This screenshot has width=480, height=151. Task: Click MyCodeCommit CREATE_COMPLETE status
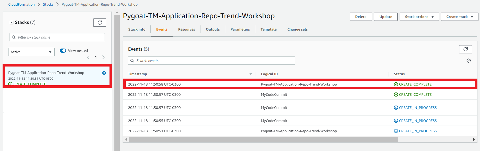click(x=413, y=95)
